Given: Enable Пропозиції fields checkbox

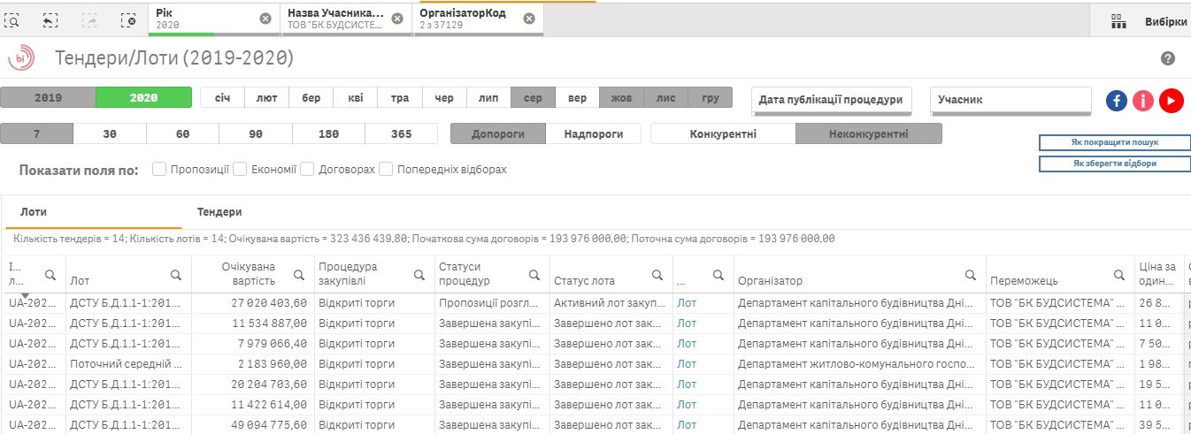Looking at the screenshot, I should click(x=159, y=169).
